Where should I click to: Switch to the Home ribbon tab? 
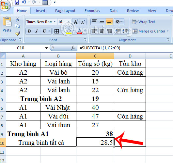pos(22,11)
